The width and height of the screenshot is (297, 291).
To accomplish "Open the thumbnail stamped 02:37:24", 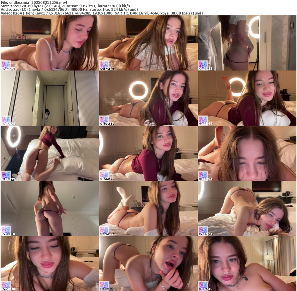I will click(x=247, y=208).
